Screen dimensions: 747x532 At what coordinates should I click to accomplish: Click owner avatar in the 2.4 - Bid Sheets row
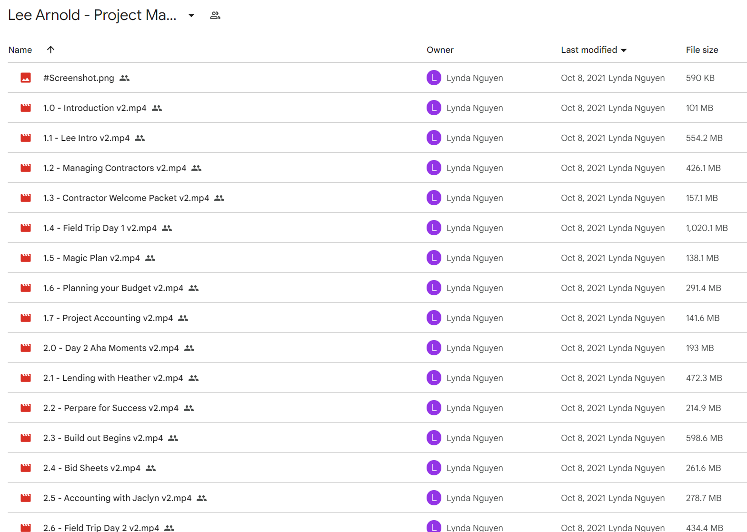434,468
